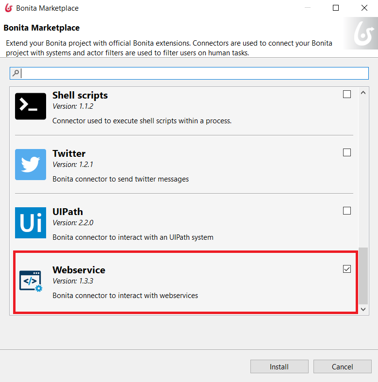
Task: Focus the marketplace search field
Action: (x=189, y=73)
